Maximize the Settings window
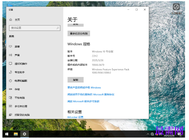189x140 pixels. tap(137, 10)
